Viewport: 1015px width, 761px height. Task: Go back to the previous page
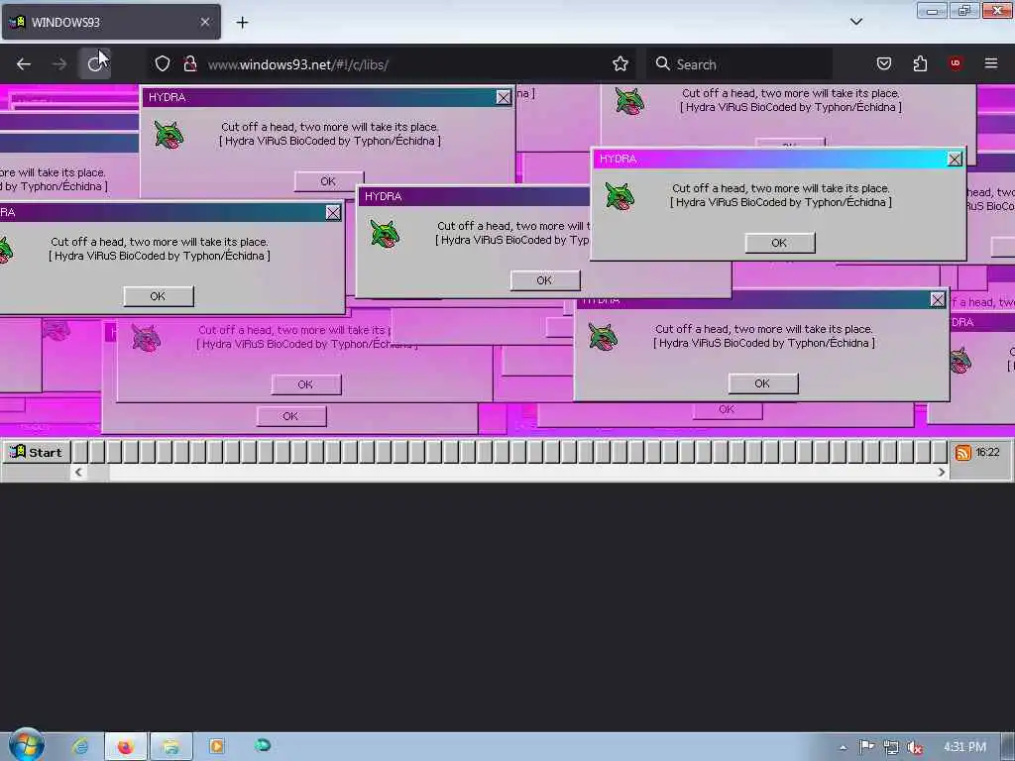(24, 64)
